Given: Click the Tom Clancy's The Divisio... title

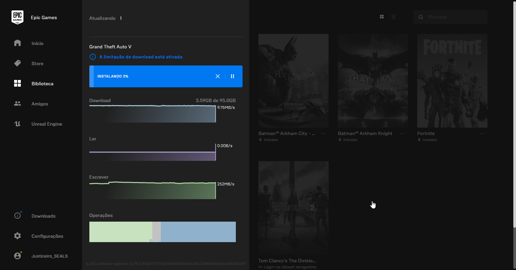Looking at the screenshot, I should point(287,261).
